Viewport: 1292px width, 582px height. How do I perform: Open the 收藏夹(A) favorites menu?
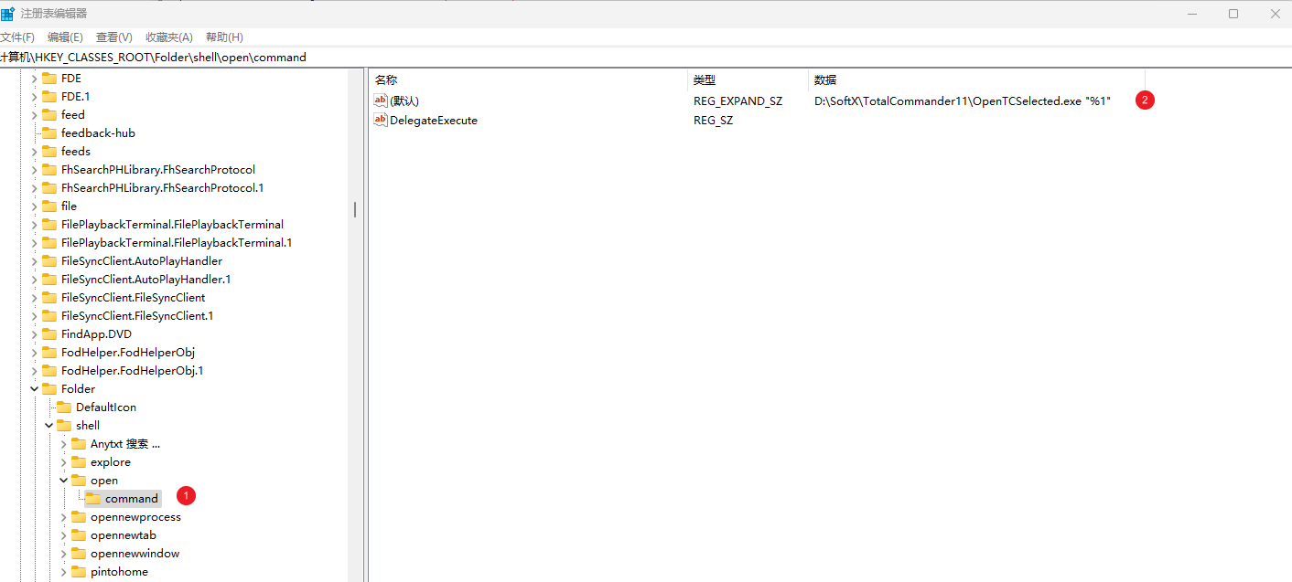click(169, 37)
